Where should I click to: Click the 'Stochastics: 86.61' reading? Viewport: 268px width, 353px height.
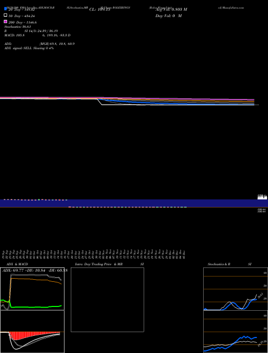coord(18,27)
